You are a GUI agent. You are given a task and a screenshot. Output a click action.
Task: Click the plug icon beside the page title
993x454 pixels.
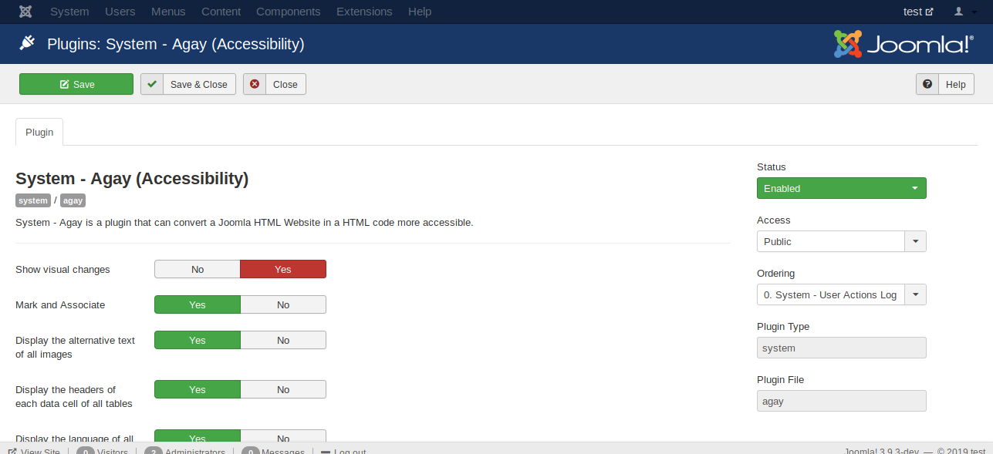26,43
